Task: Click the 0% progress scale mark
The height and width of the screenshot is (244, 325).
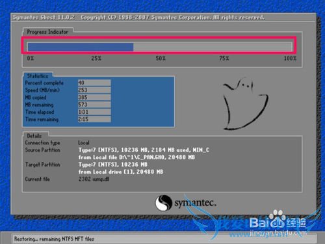Action: [31, 59]
